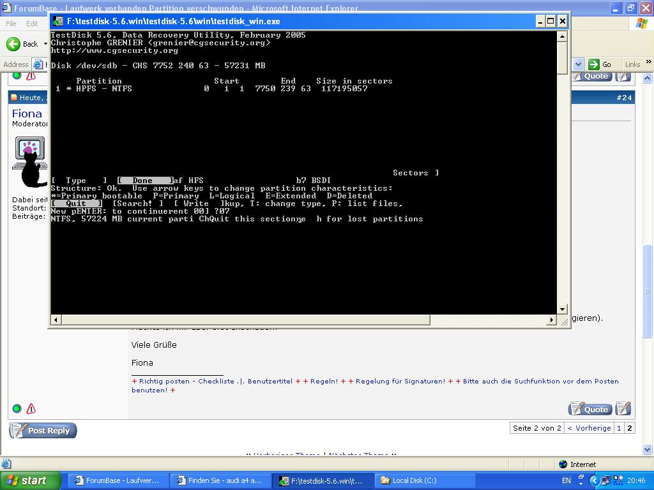Expand the address bar dropdown arrow
Image resolution: width=654 pixels, height=490 pixels.
click(578, 64)
